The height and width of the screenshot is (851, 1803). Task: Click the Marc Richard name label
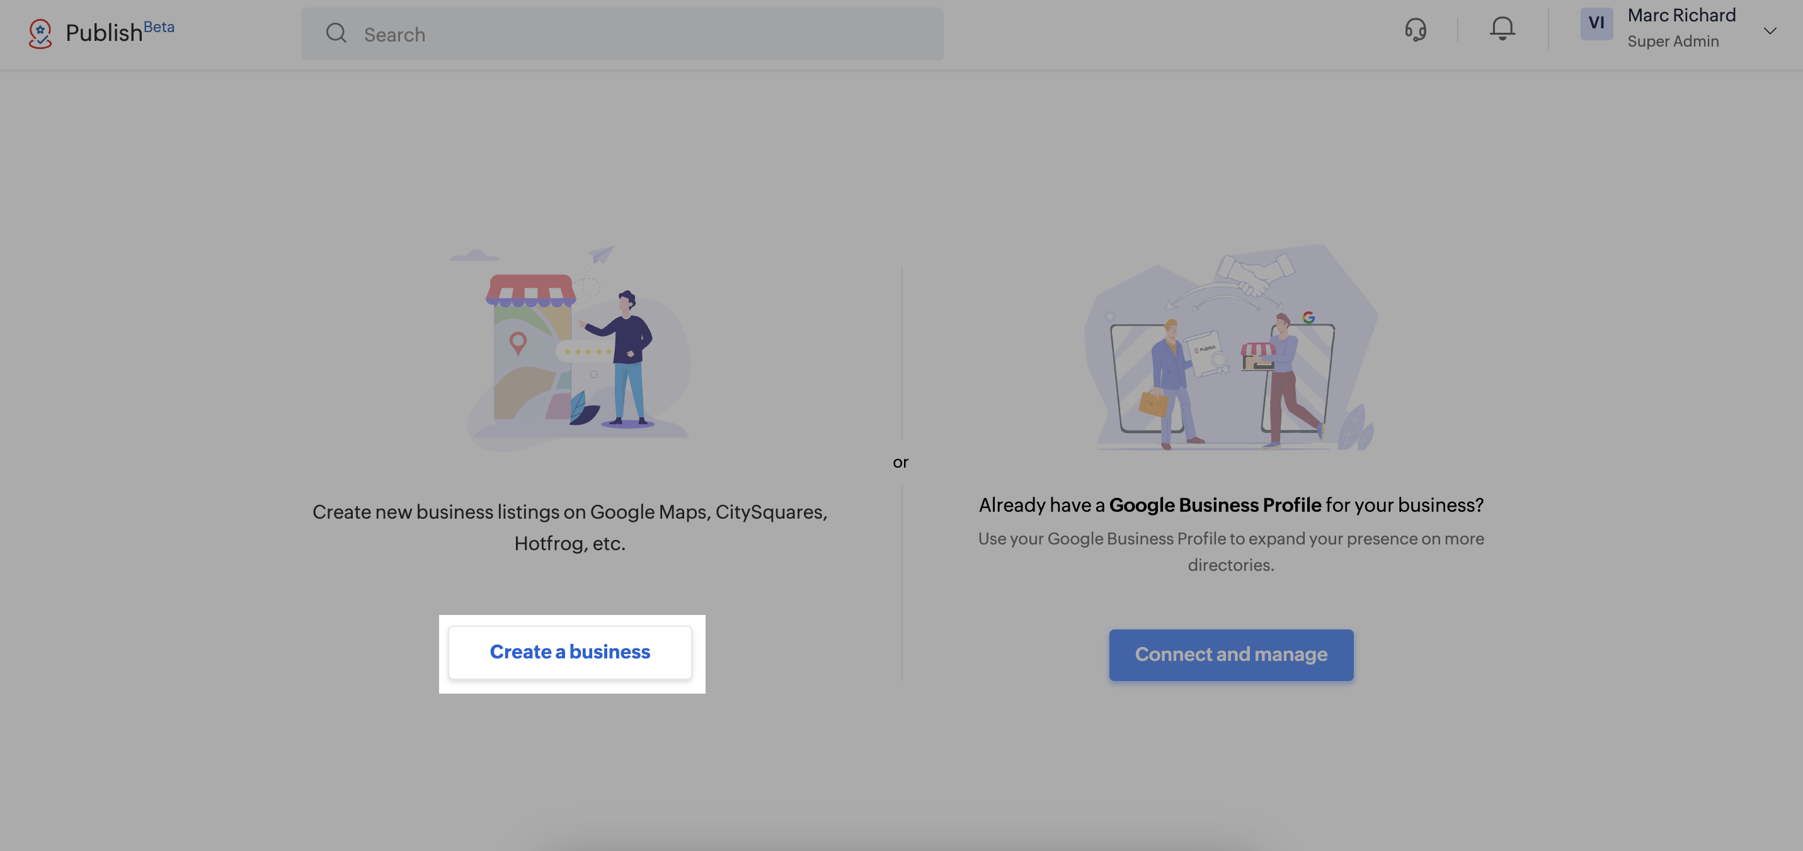(1681, 15)
